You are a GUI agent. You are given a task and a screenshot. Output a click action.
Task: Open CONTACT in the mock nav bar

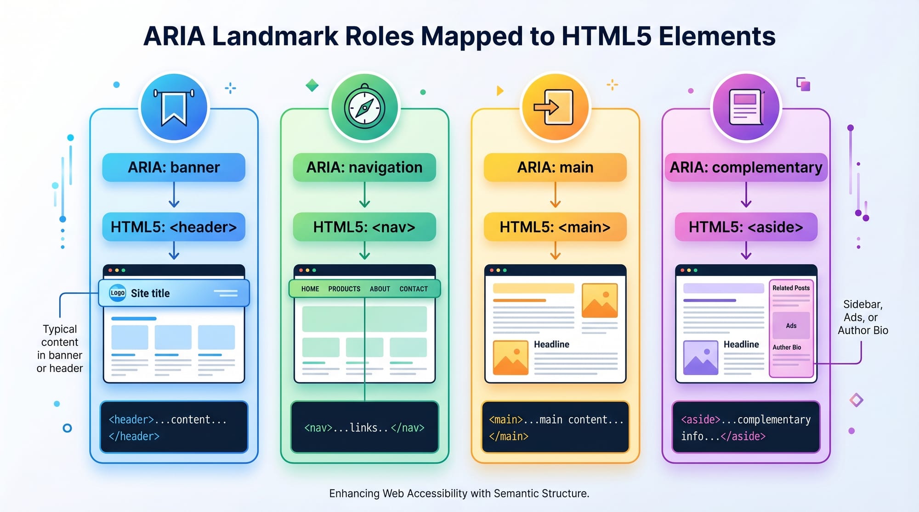pos(414,289)
